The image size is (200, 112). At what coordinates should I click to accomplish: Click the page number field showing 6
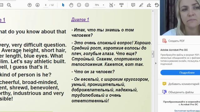[46, 5]
